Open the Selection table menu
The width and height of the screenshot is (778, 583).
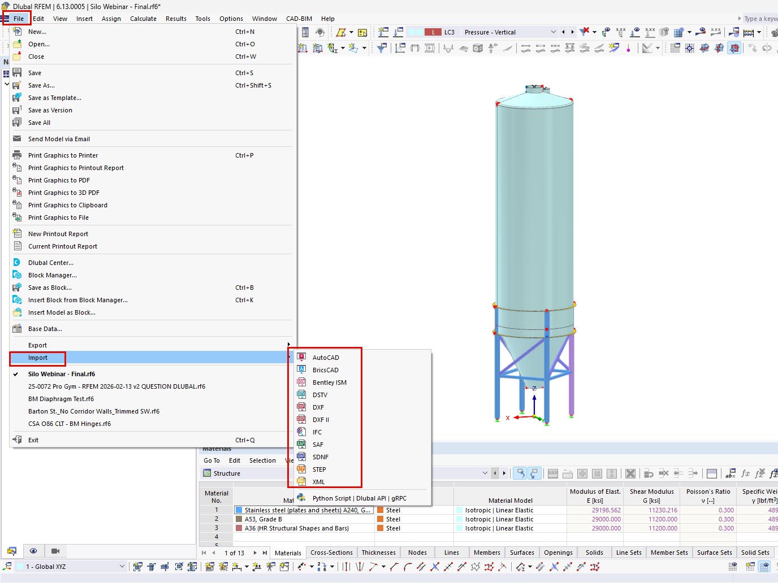point(262,460)
